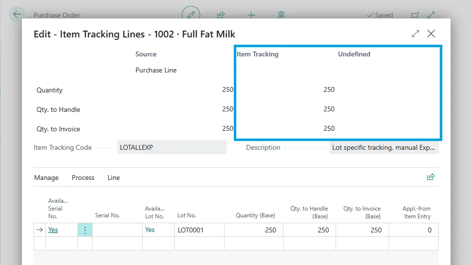
Task: Expand the Purchase Order page with arrows icon
Action: (x=431, y=15)
